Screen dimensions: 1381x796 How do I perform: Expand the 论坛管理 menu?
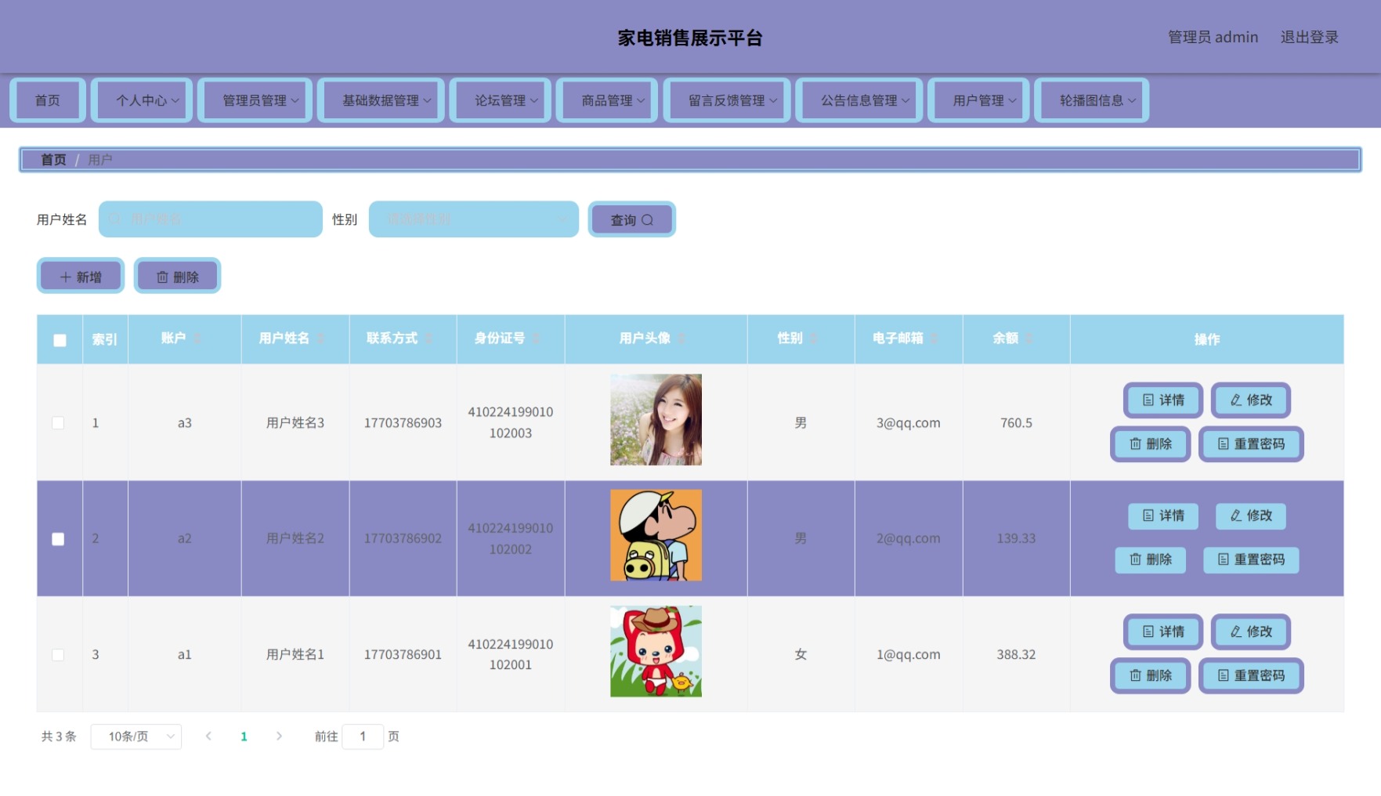click(x=501, y=100)
